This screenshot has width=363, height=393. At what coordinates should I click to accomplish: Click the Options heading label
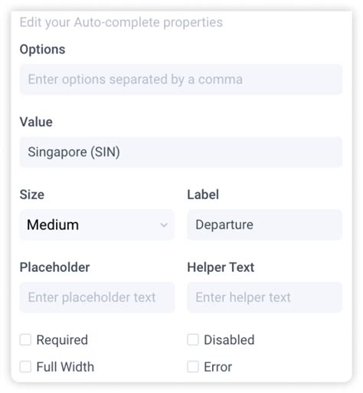[x=42, y=49]
